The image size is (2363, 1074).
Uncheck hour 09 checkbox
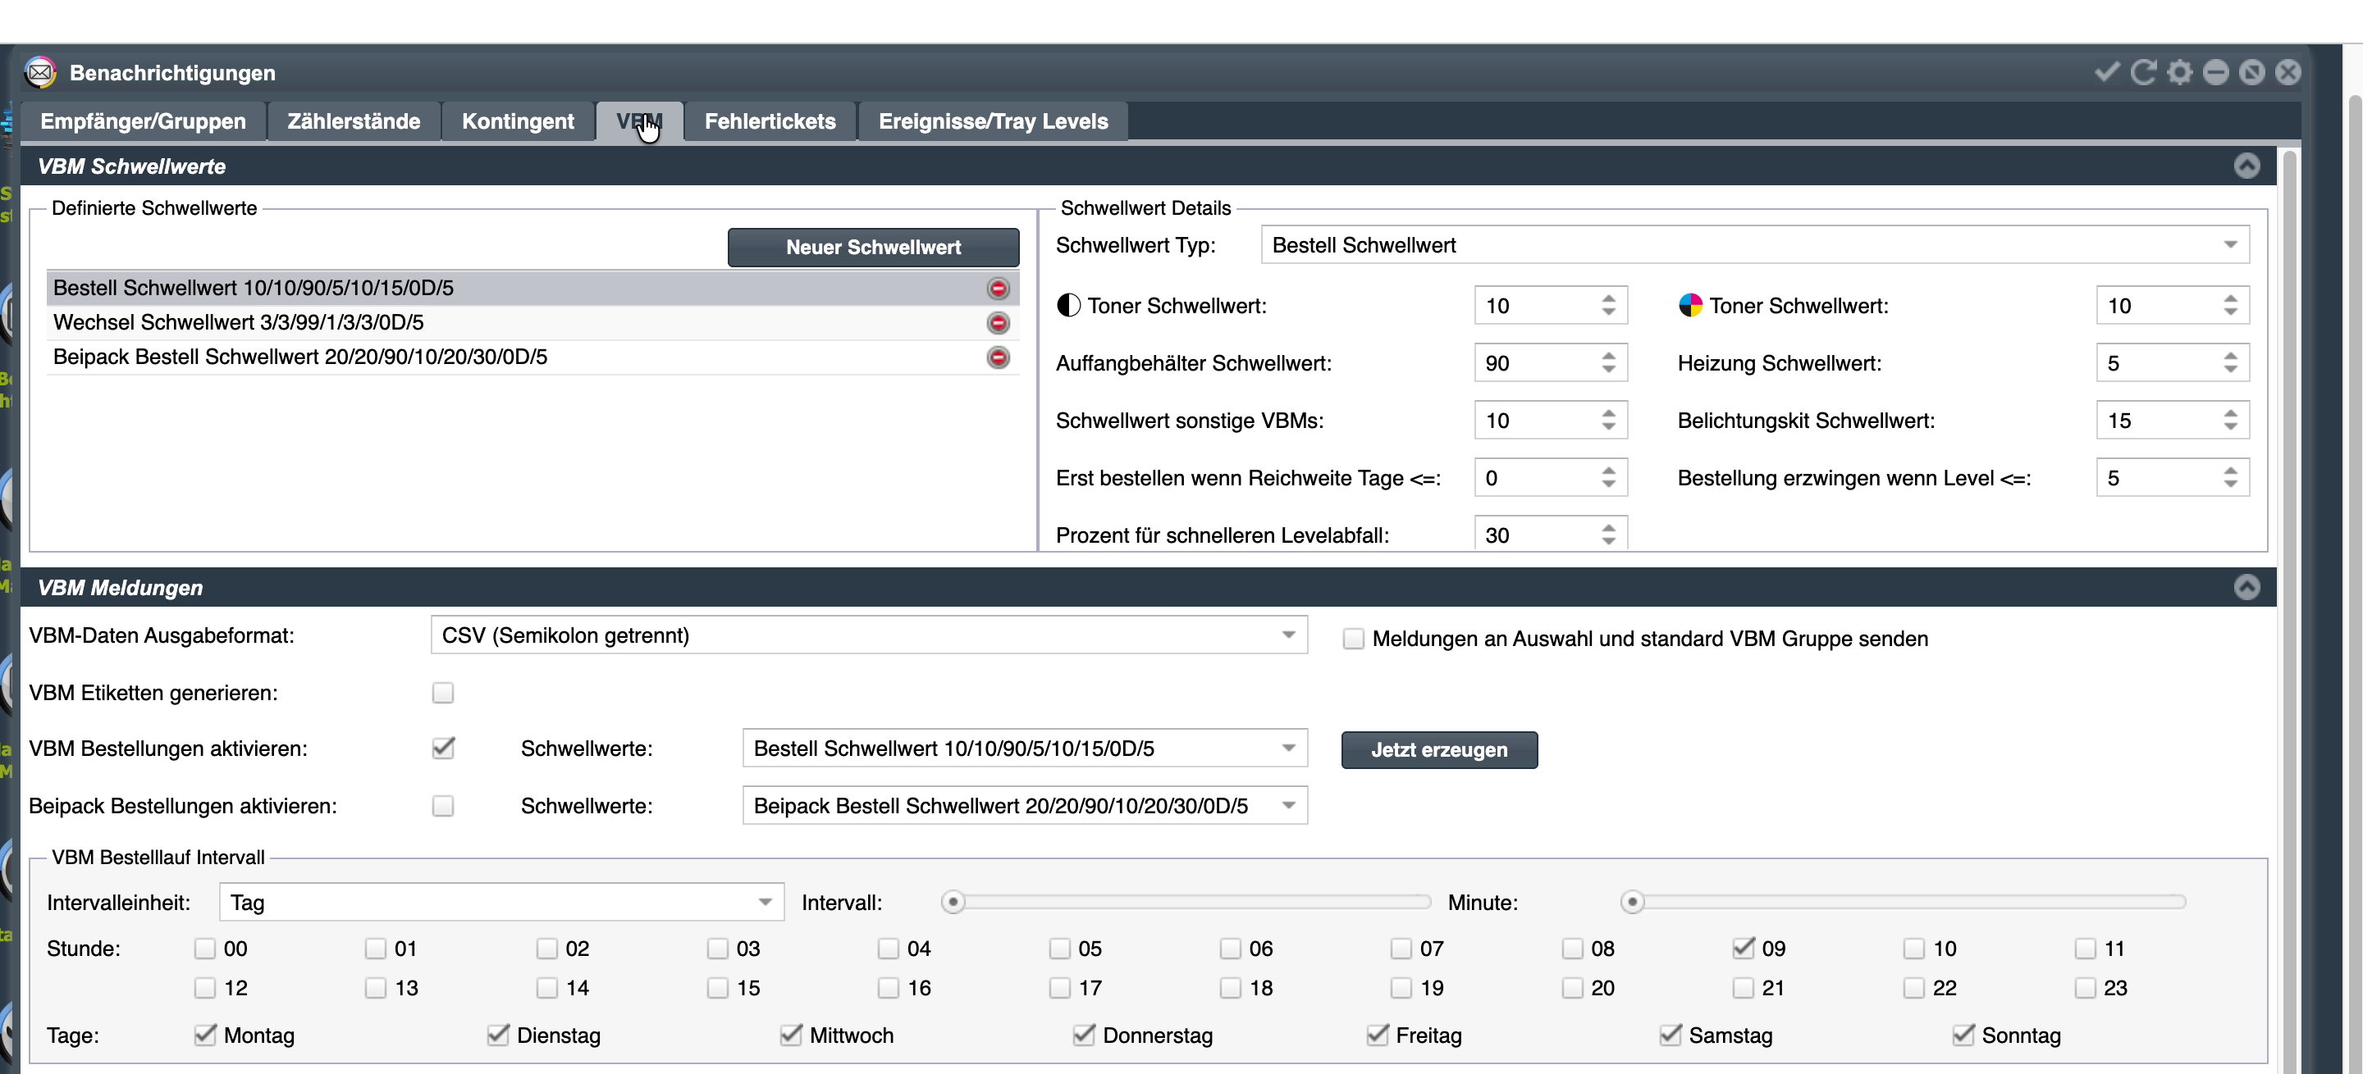[1743, 949]
